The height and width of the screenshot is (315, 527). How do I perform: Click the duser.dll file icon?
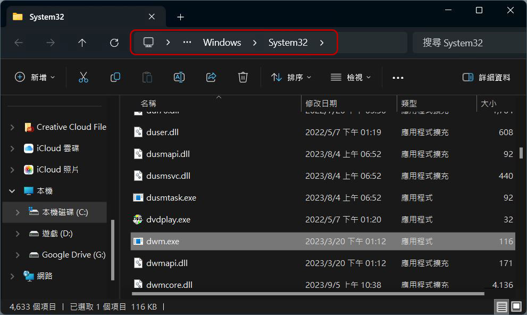138,132
